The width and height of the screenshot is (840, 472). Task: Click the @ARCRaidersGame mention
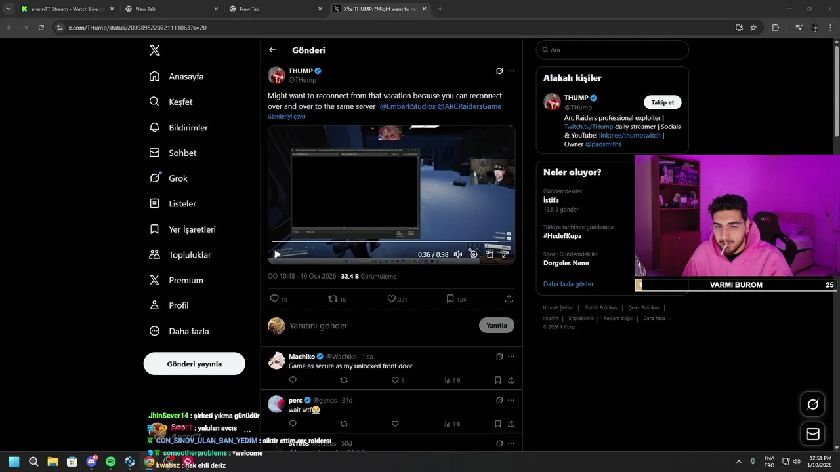[469, 106]
